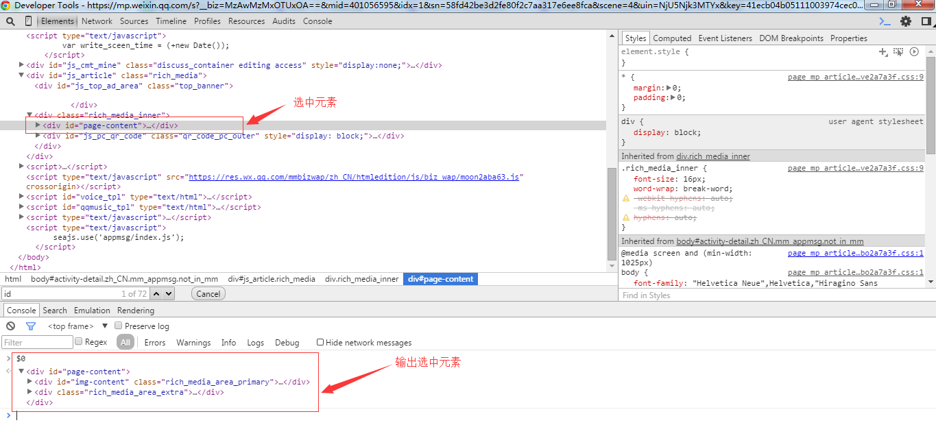Enable the Preserve log checkbox
Viewport: 936px width, 425px height.
tap(119, 326)
